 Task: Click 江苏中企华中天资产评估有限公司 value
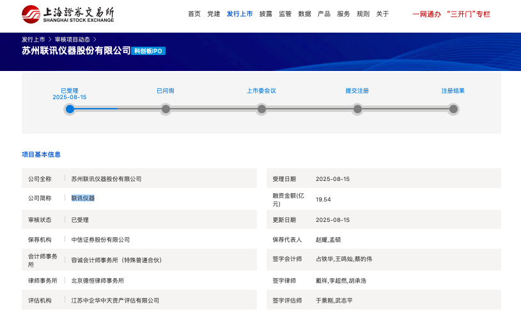tap(115, 301)
